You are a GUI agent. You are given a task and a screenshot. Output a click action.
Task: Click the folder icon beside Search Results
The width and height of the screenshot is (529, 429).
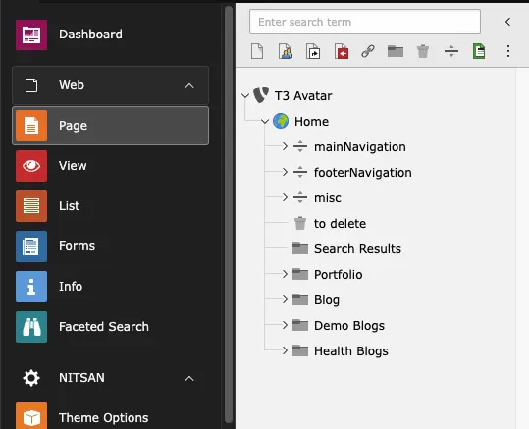pyautogui.click(x=300, y=248)
